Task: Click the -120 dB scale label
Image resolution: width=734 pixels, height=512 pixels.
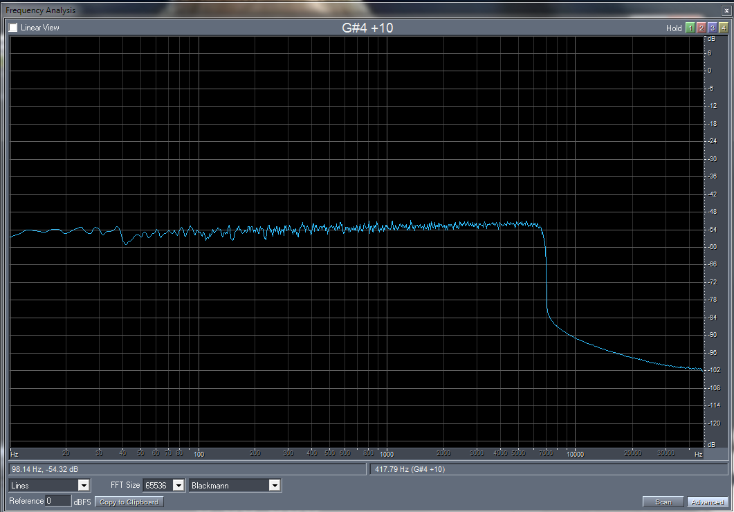Action: tap(713, 423)
